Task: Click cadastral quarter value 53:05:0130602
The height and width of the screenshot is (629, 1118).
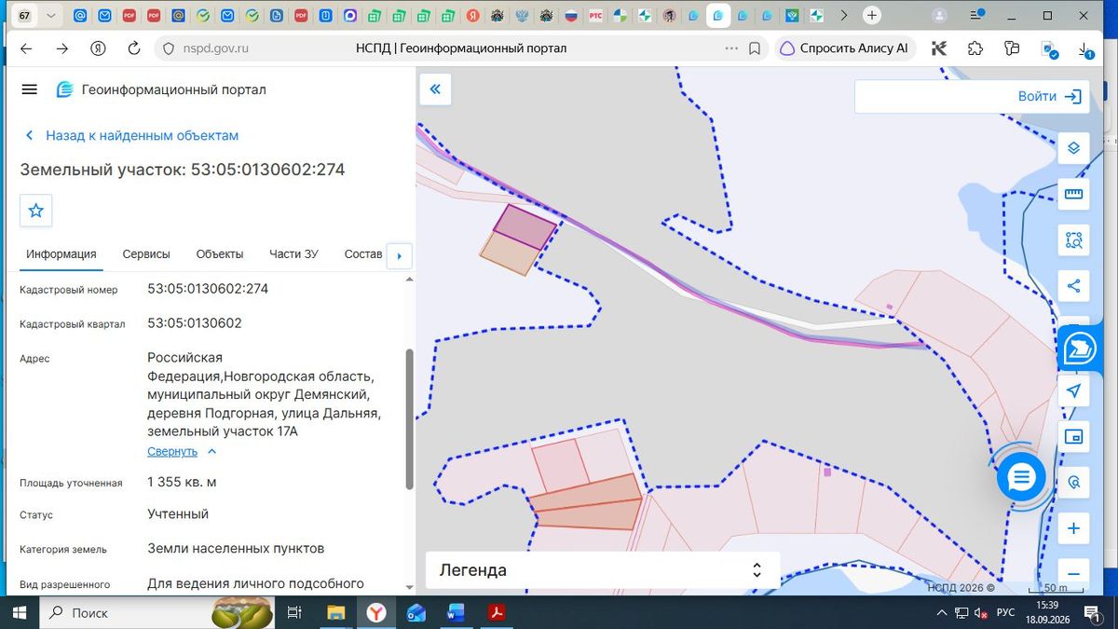Action: pyautogui.click(x=195, y=323)
